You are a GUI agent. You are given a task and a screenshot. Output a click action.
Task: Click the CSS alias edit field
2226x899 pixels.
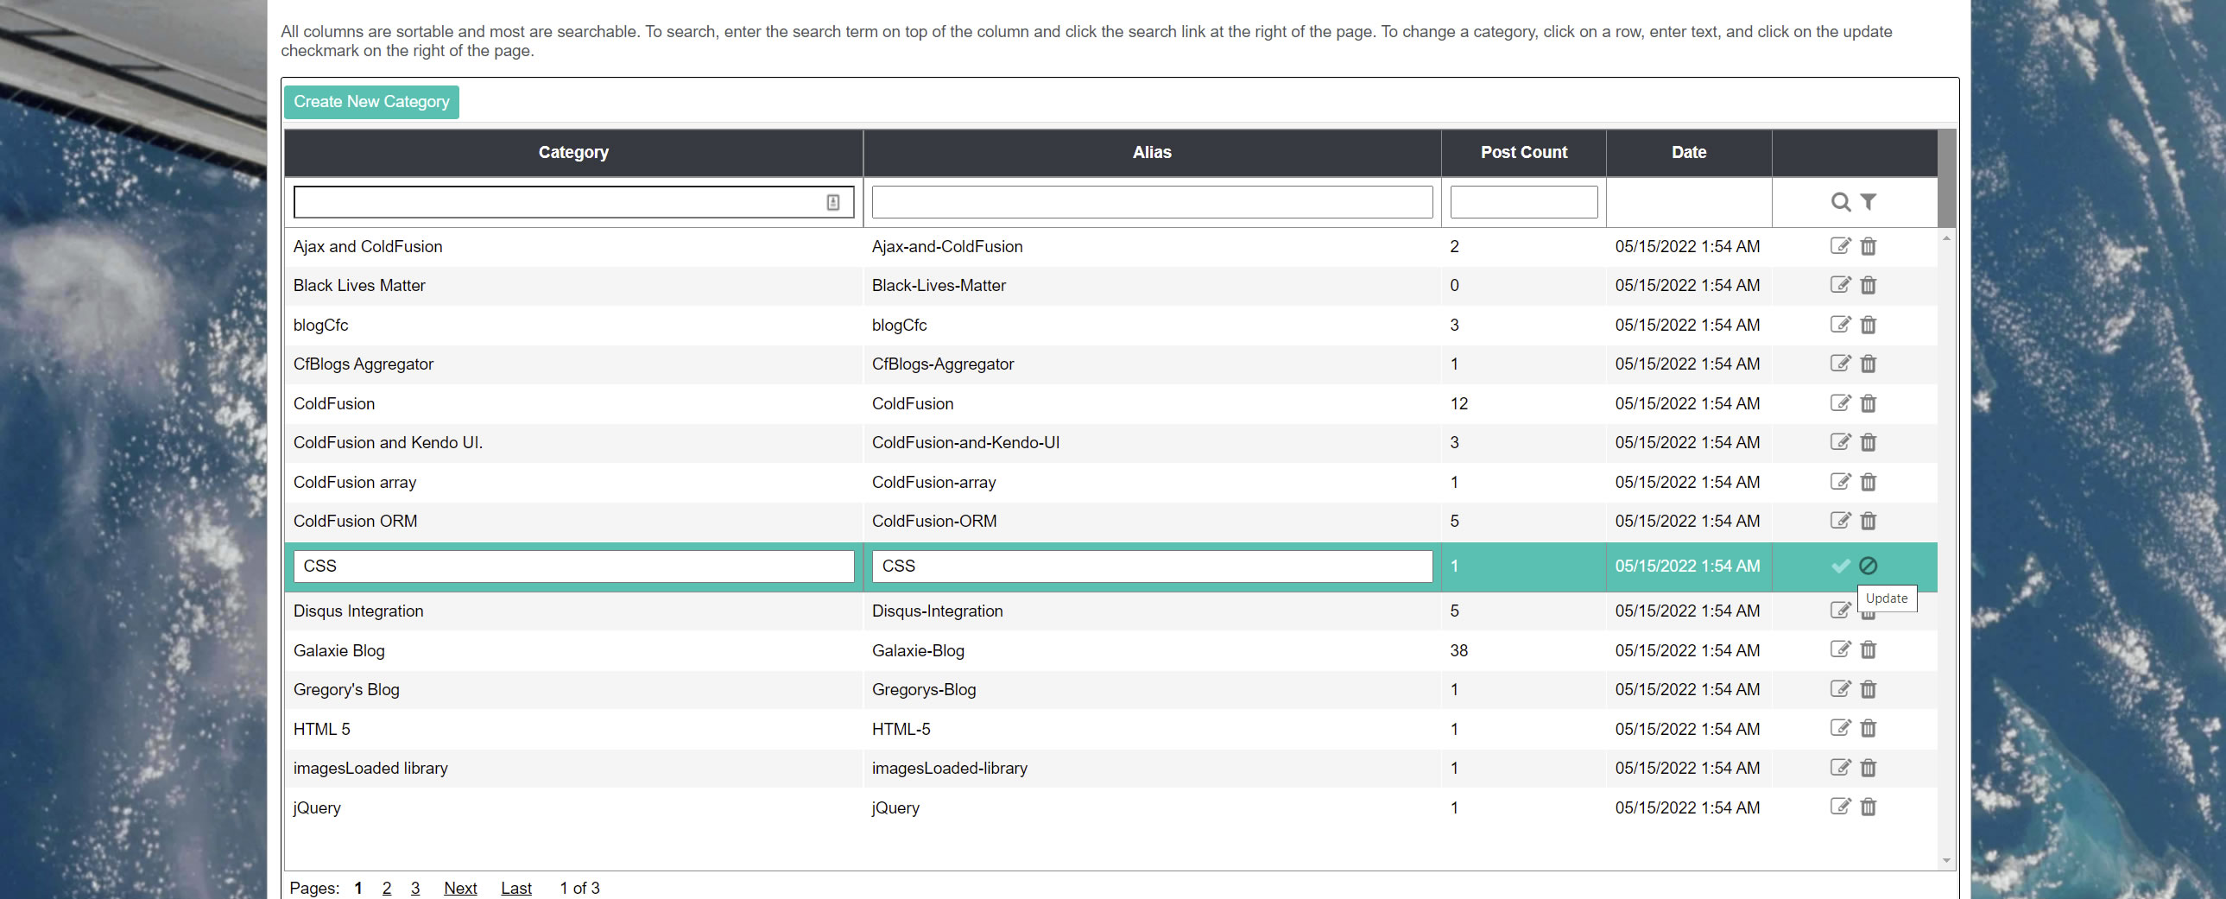coord(1152,567)
